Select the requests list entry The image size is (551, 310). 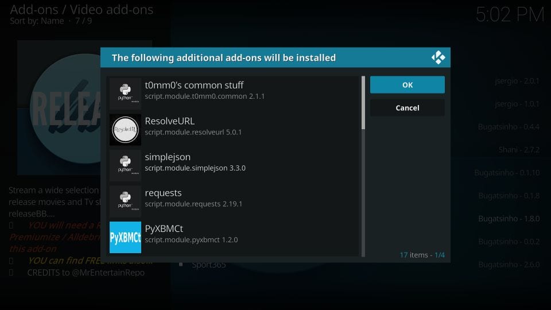click(x=234, y=201)
